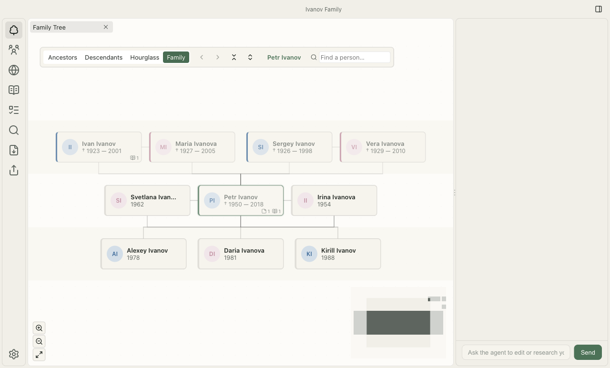The width and height of the screenshot is (610, 368).
Task: Open the Family Tree sidebar icon
Action: tap(14, 30)
